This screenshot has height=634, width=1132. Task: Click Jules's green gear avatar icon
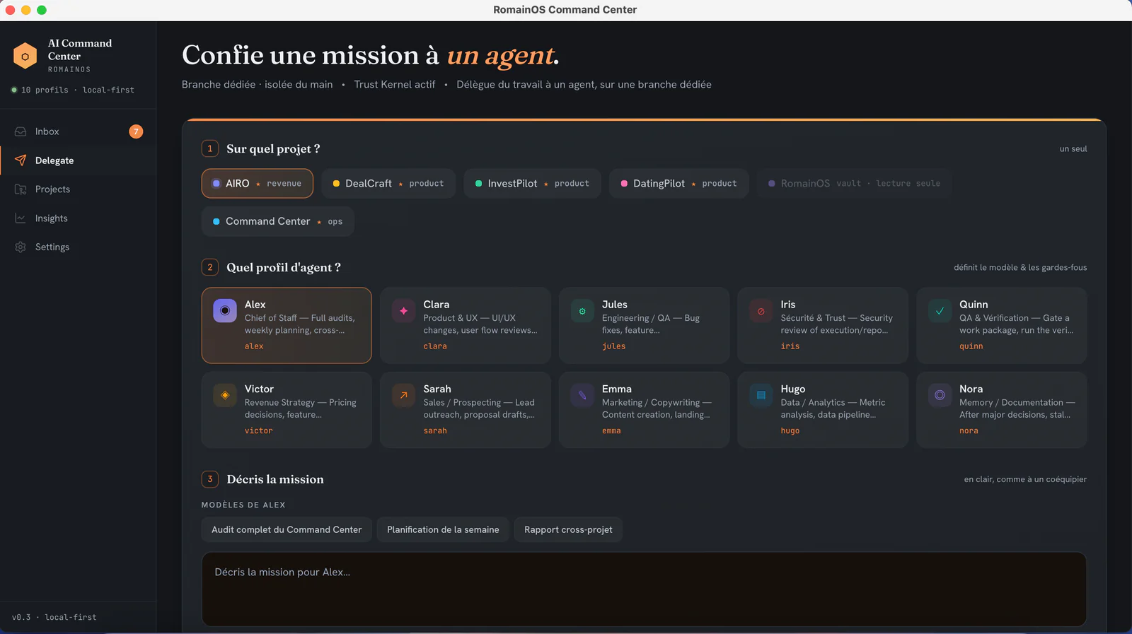pyautogui.click(x=582, y=310)
